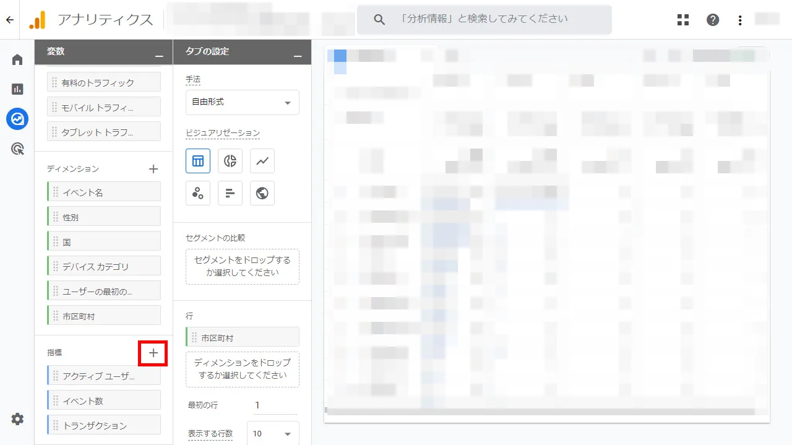Add a new ディメンション with the plus button
This screenshot has width=792, height=445.
click(153, 168)
